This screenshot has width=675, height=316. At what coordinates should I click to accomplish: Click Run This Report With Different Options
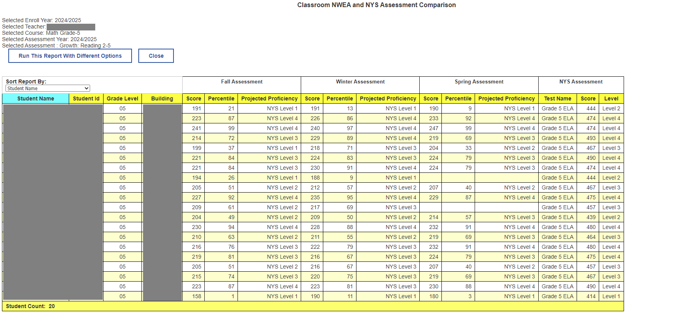pyautogui.click(x=70, y=56)
